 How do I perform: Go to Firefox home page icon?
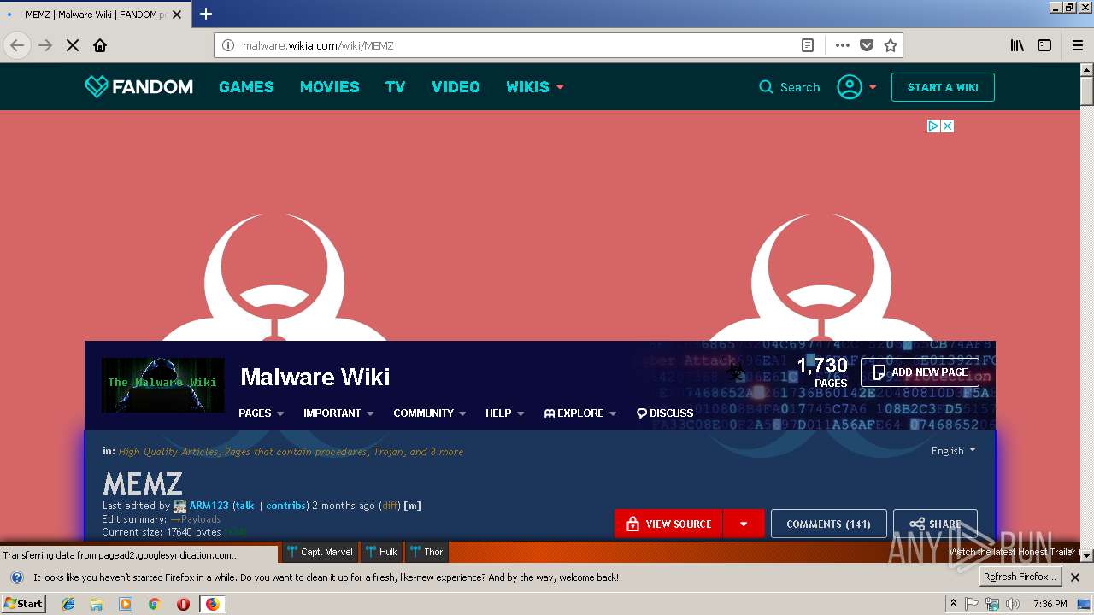point(100,45)
